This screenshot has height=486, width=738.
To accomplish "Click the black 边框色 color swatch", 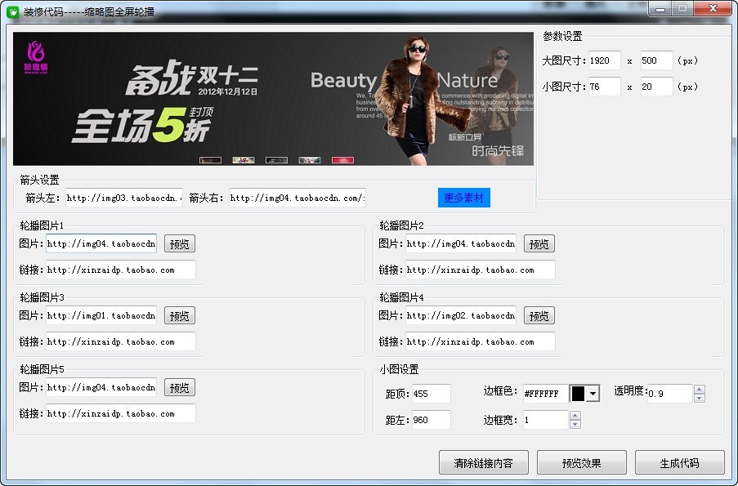I will [x=578, y=394].
